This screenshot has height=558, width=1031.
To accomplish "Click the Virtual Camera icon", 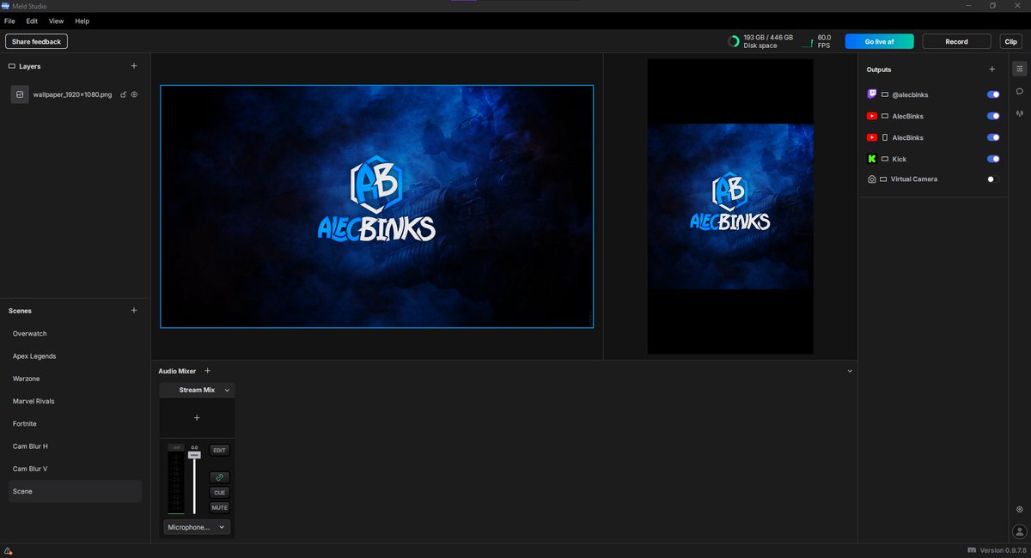I will click(x=872, y=179).
